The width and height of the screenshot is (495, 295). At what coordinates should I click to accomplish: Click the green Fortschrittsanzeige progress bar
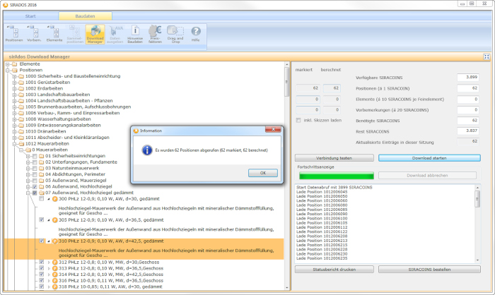[x=334, y=175]
